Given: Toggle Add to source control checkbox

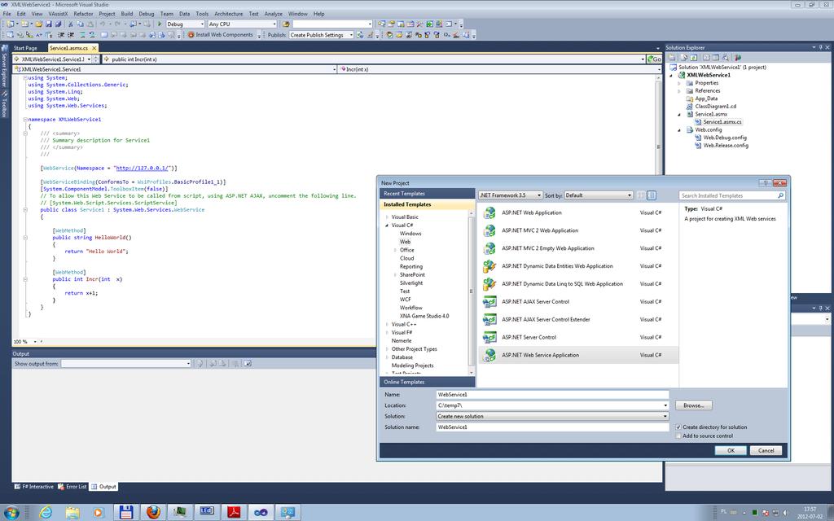Looking at the screenshot, I should [x=678, y=436].
